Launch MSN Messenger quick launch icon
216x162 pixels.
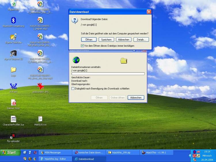point(35,159)
